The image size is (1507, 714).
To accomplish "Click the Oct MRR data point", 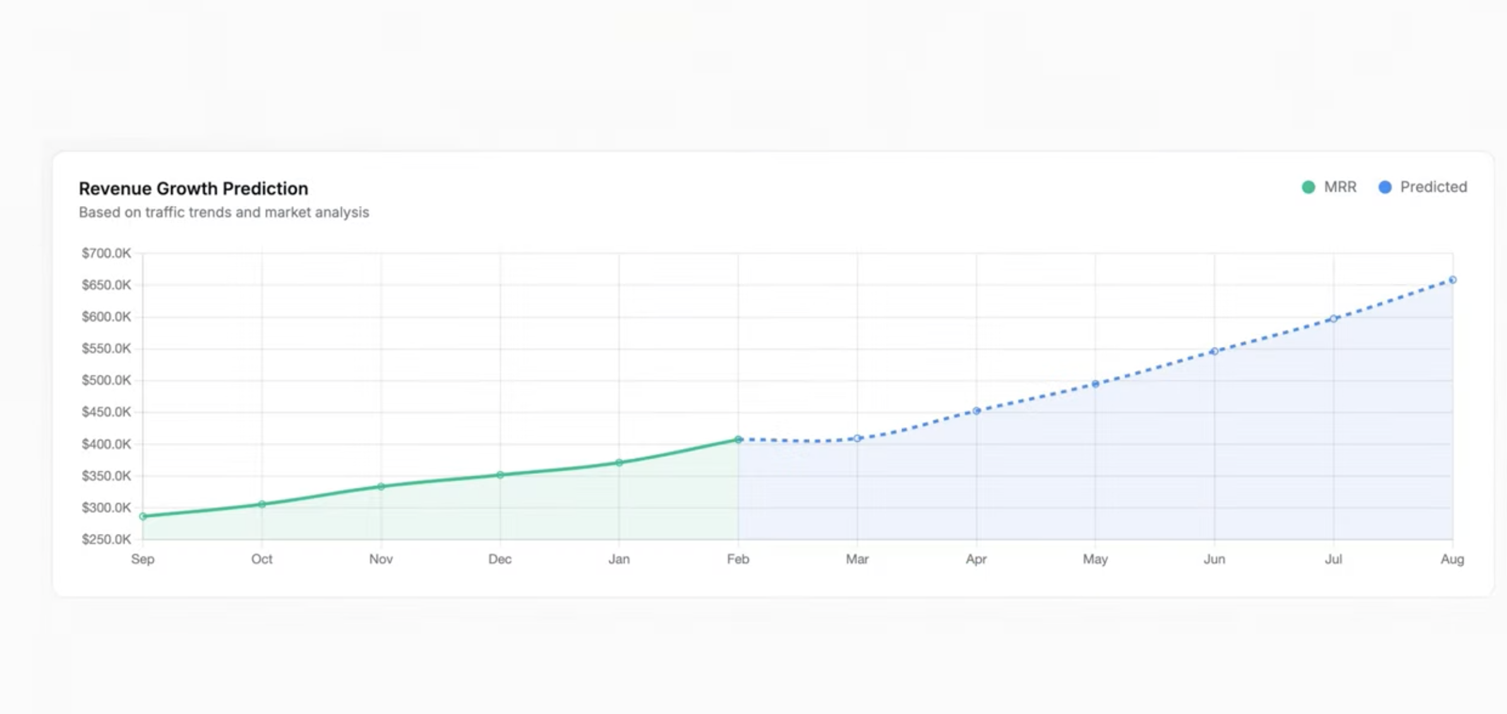I will (x=262, y=504).
